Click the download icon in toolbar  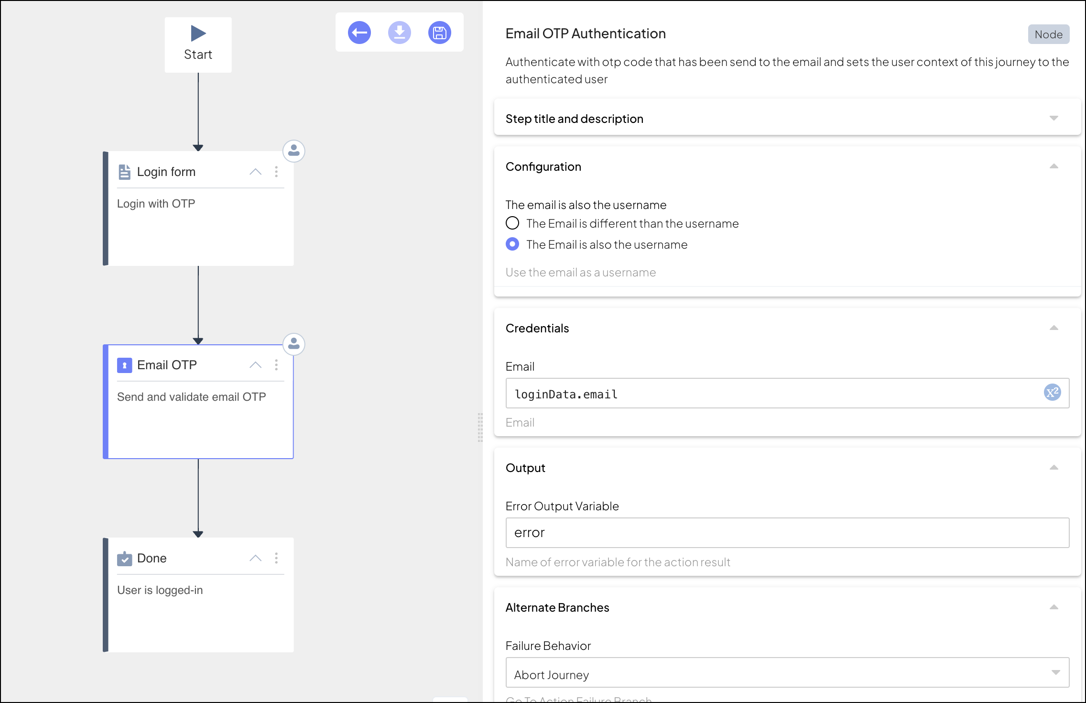tap(399, 33)
